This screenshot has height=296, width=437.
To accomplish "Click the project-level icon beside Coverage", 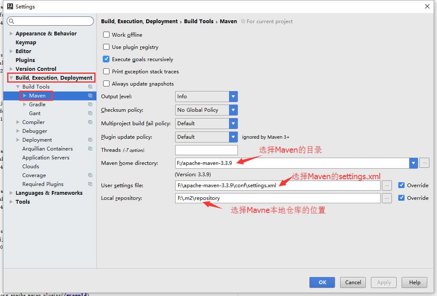I will 90,175.
